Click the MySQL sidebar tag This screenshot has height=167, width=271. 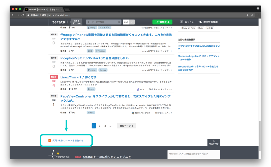tap(210, 28)
